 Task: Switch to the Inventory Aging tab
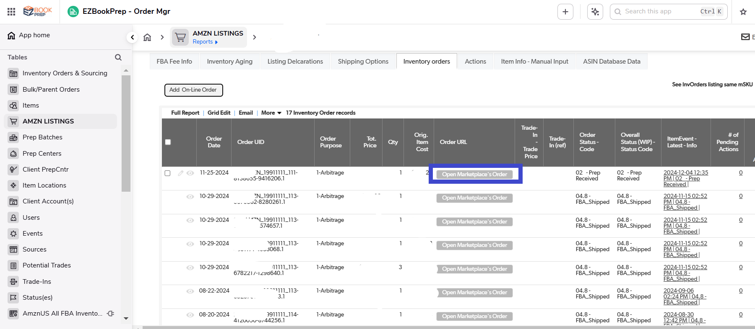[230, 62]
